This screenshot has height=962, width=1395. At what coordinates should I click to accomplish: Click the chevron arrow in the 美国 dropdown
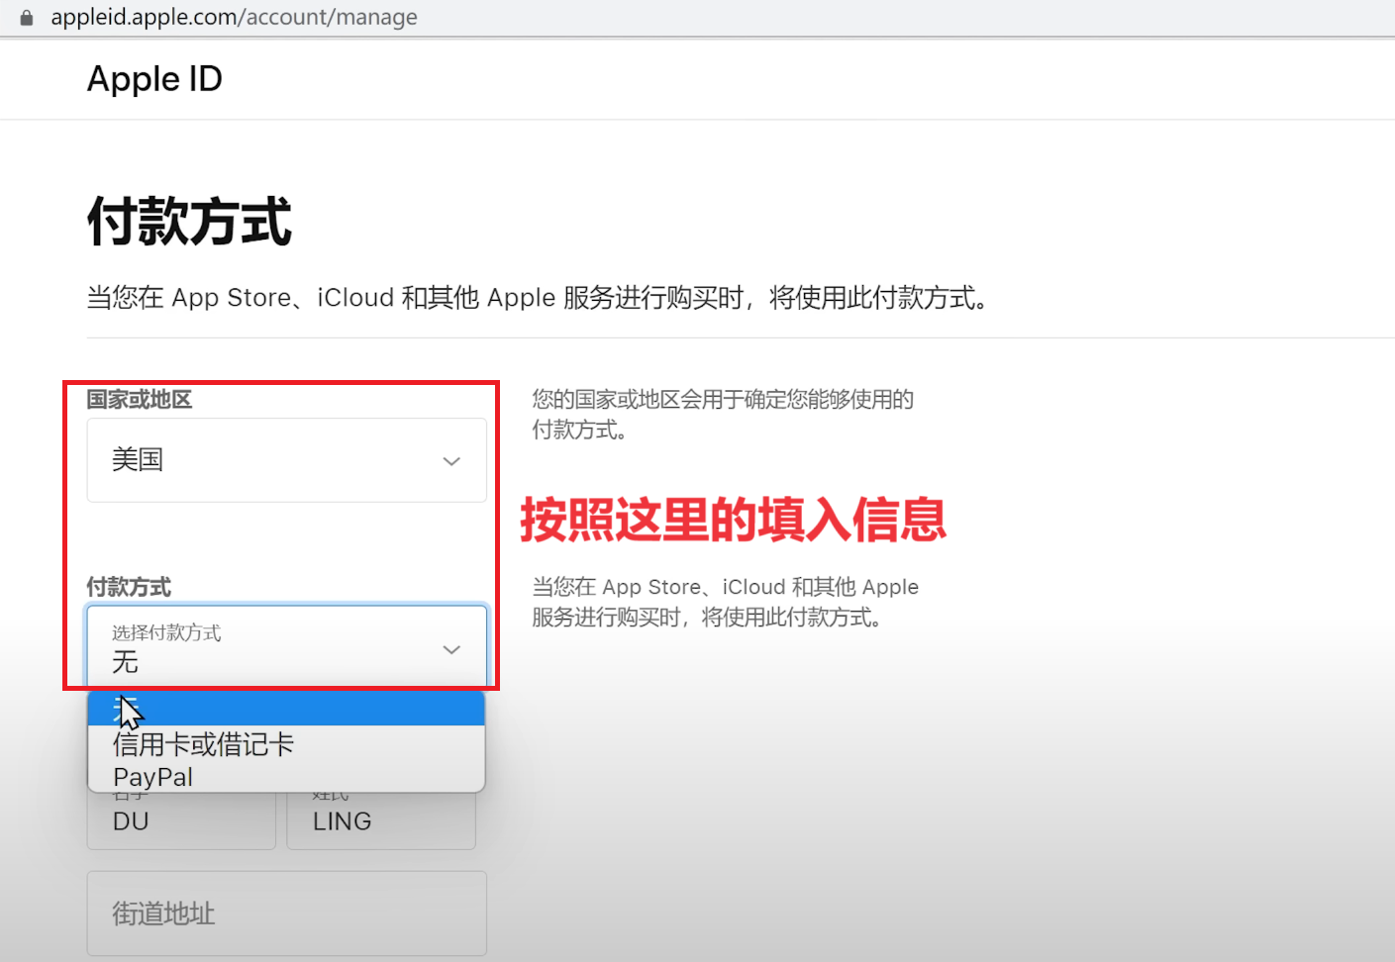coord(451,461)
